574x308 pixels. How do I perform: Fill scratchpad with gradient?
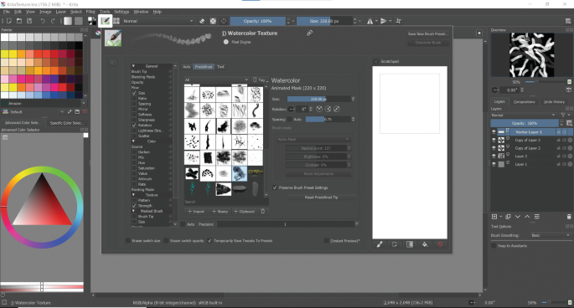coord(410,244)
